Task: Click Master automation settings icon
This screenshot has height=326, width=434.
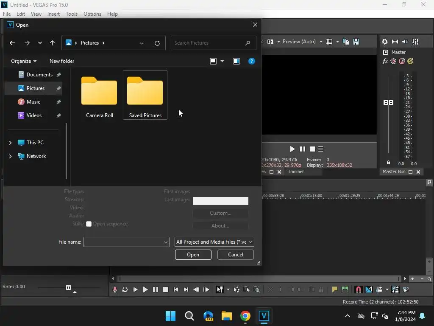Action: (393, 61)
